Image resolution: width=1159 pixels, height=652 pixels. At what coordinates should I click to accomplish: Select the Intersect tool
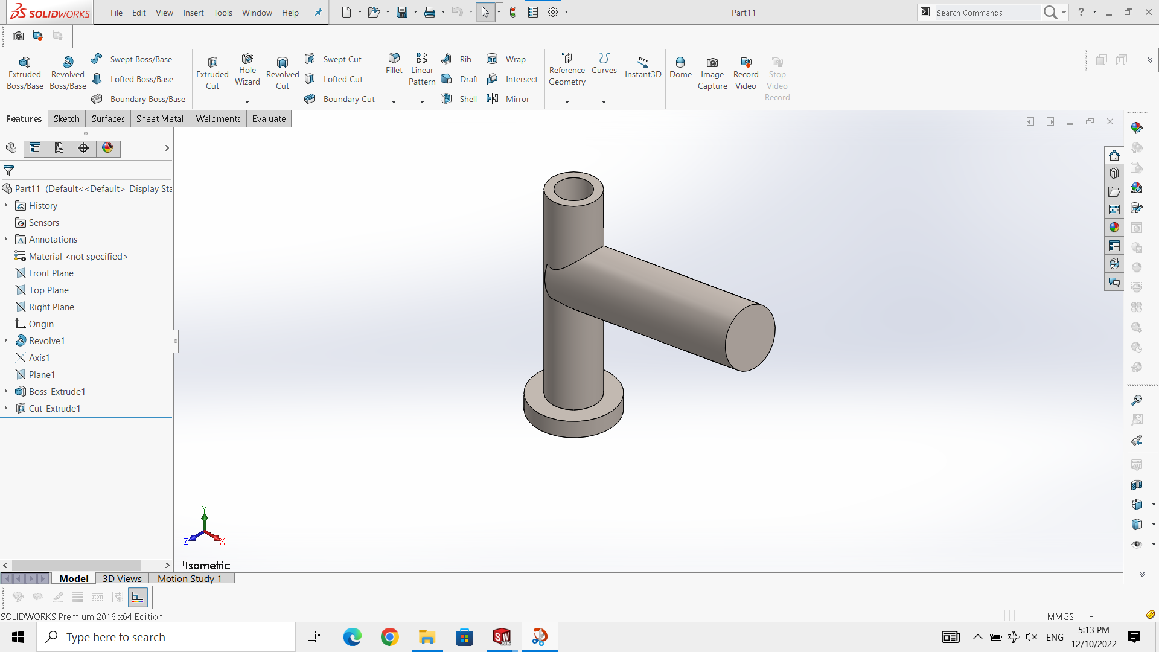pos(512,79)
